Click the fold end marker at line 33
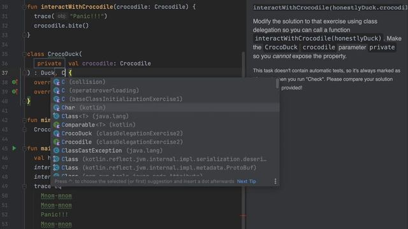Screen dimensions: 408x229 coord(24,35)
